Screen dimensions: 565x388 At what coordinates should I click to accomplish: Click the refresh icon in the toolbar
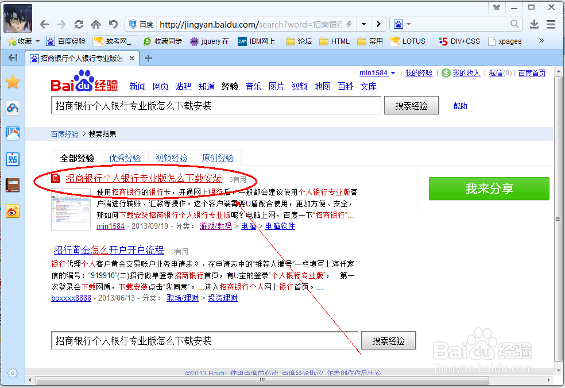coord(79,24)
